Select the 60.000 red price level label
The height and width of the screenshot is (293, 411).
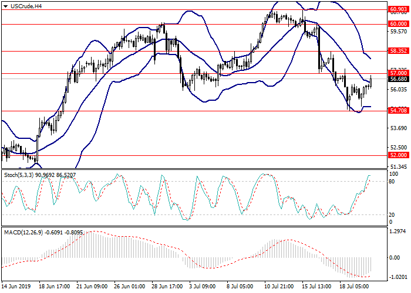(x=398, y=24)
